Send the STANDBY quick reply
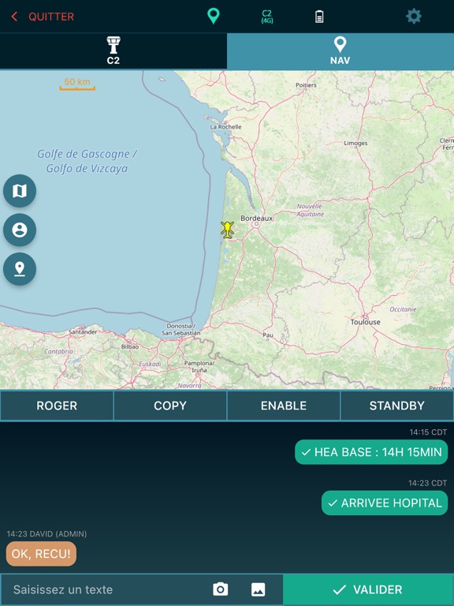454x606 pixels. (x=397, y=406)
